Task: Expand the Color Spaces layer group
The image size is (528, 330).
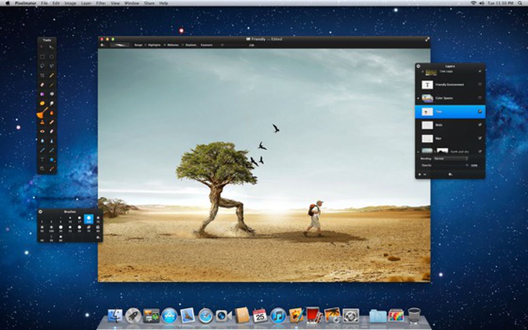Action: pos(418,98)
